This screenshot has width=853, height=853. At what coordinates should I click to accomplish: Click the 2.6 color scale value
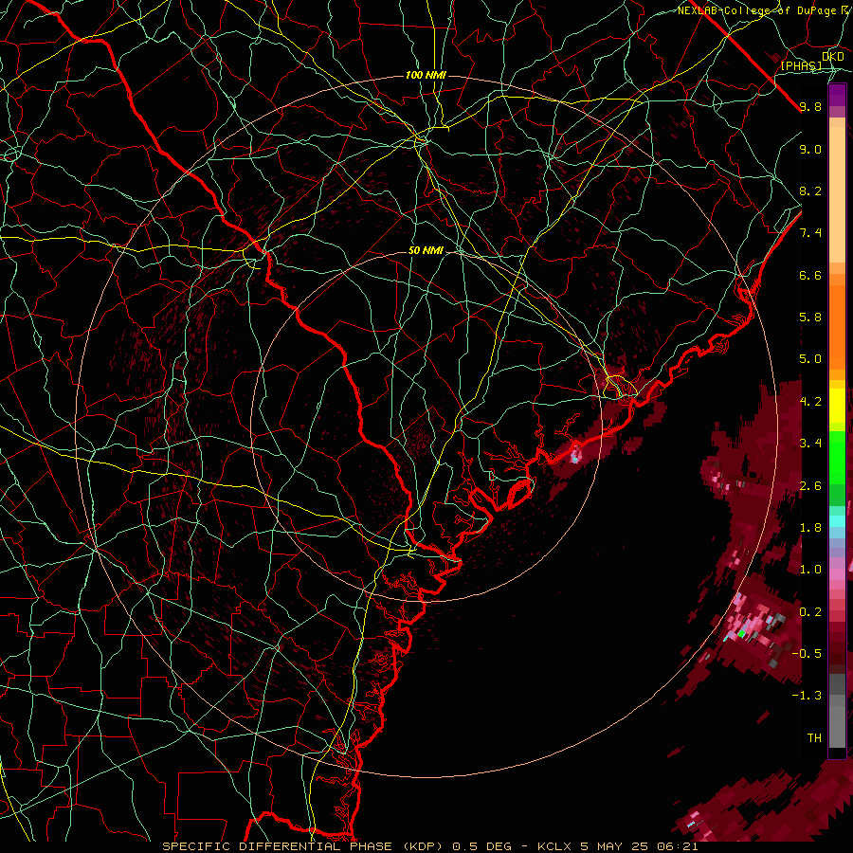coord(810,486)
